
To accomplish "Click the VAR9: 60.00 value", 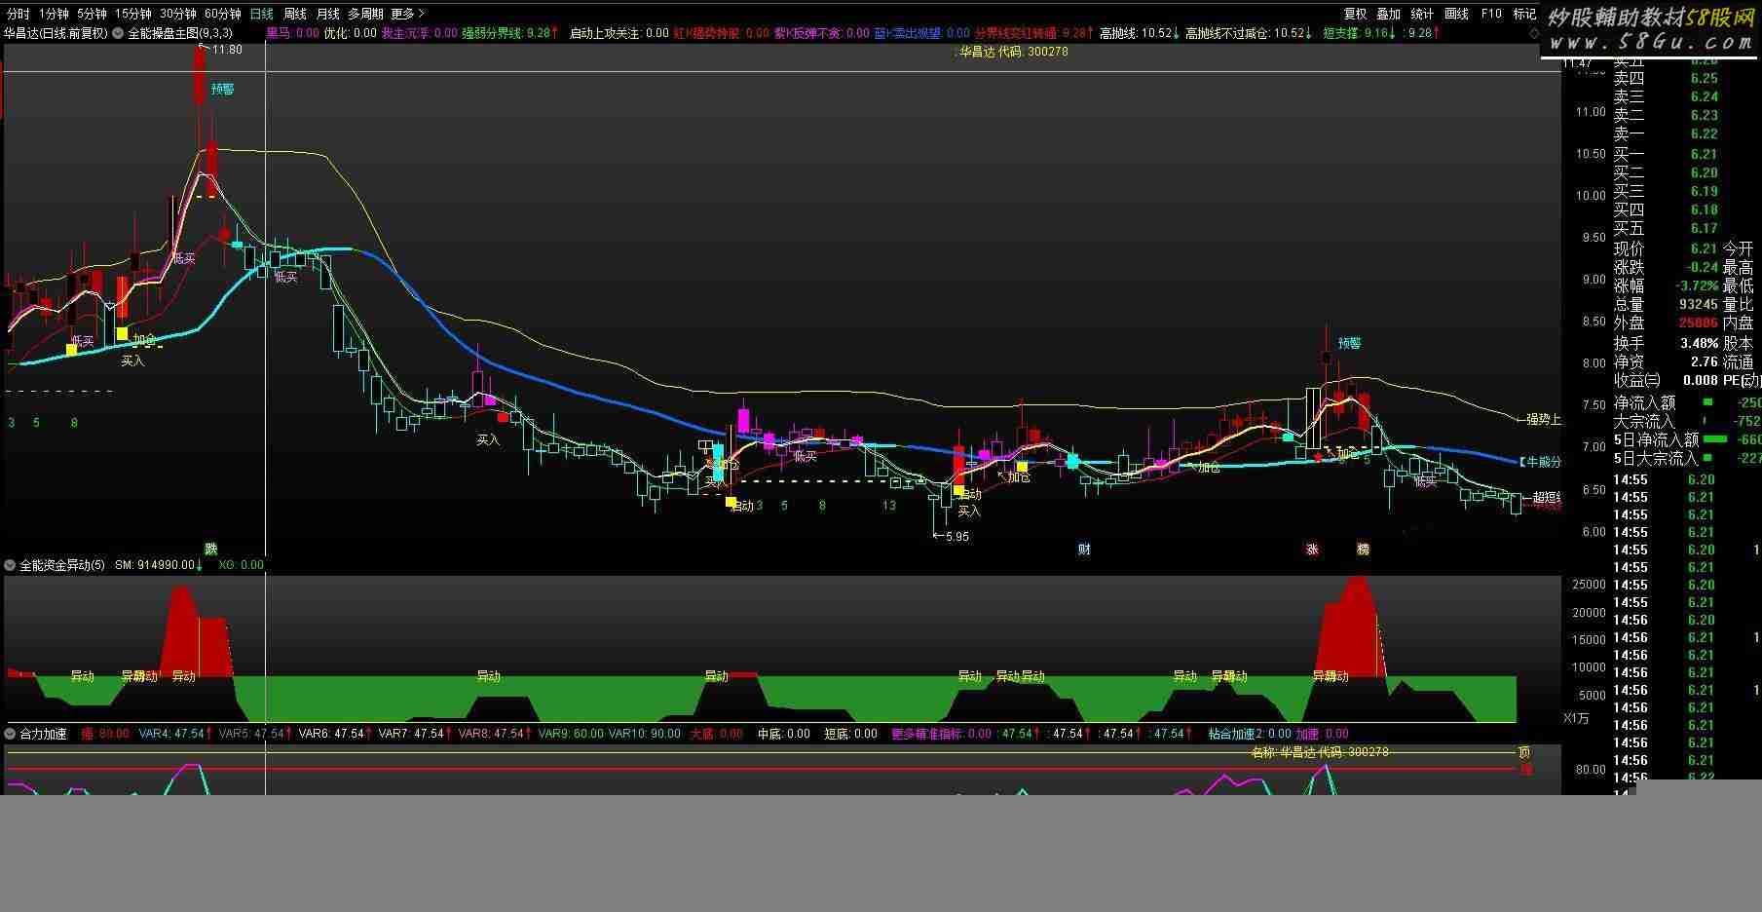I will (571, 734).
